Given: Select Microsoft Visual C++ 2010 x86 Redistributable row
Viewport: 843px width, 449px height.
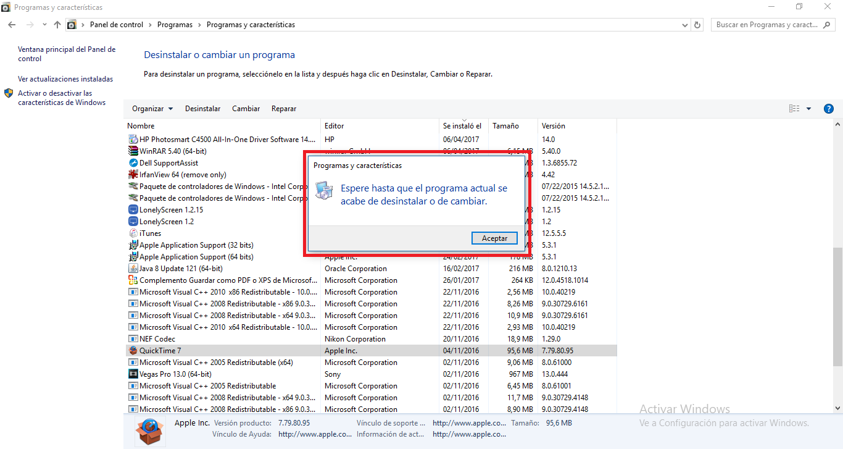Looking at the screenshot, I should point(371,292).
